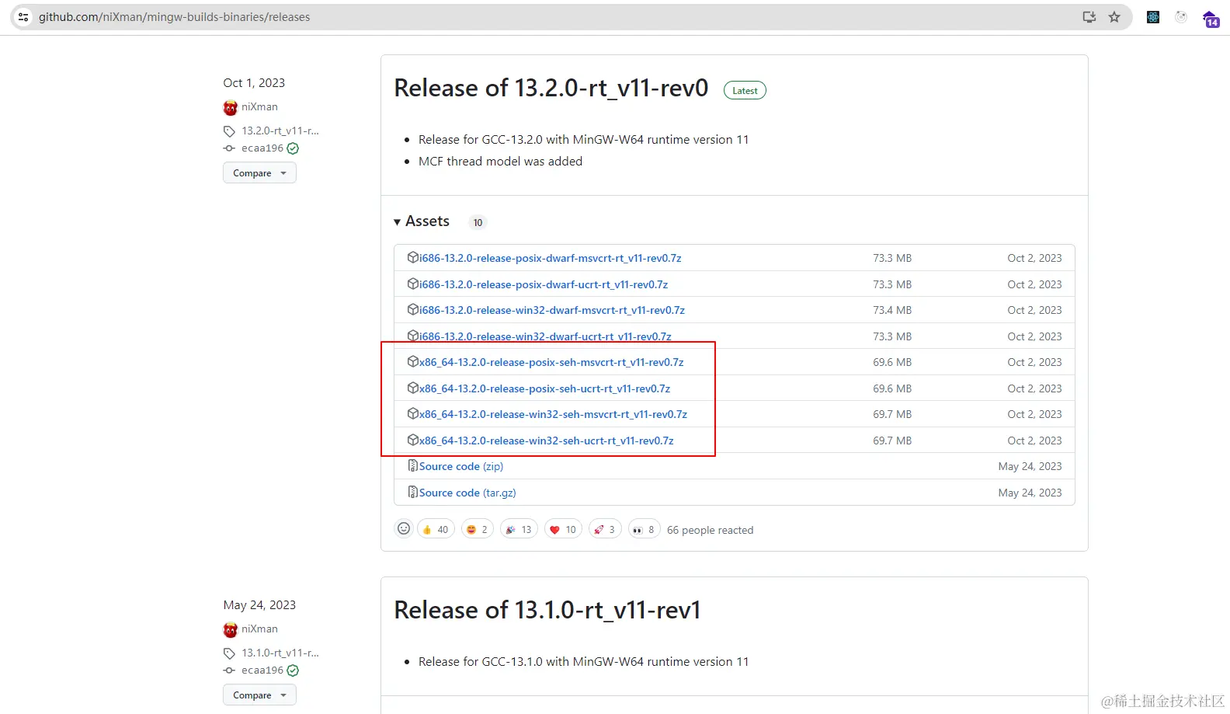Download Source code (tar.gz)

coord(467,493)
